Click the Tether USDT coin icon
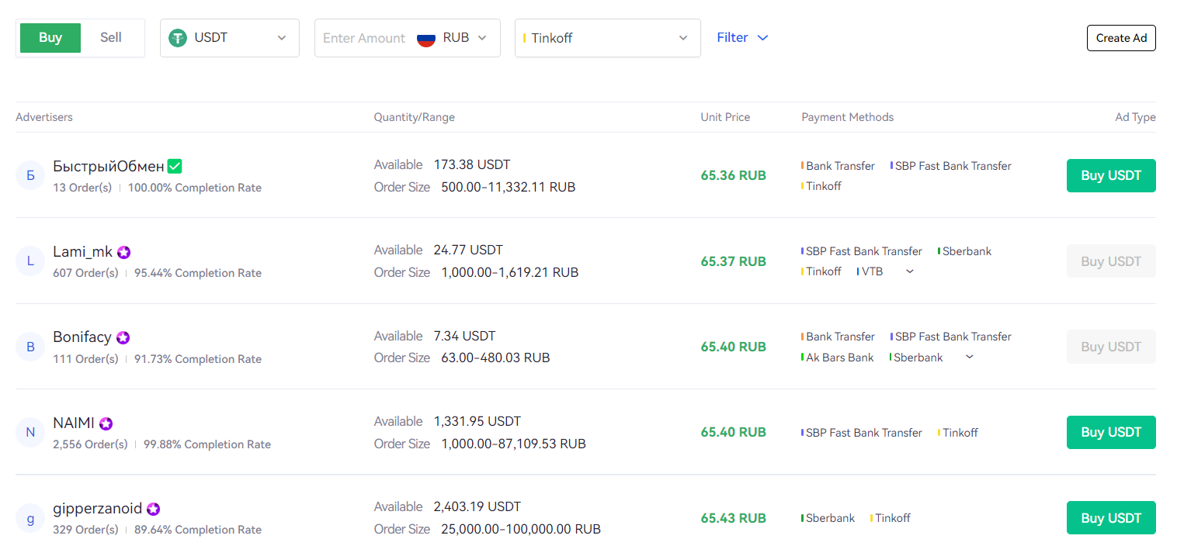 [x=179, y=38]
